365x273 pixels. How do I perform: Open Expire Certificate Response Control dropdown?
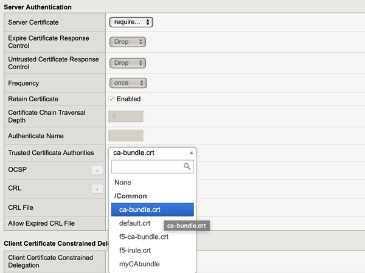(128, 42)
